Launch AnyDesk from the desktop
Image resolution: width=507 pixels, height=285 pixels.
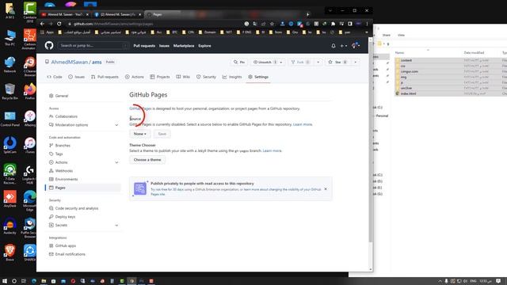pyautogui.click(x=10, y=199)
